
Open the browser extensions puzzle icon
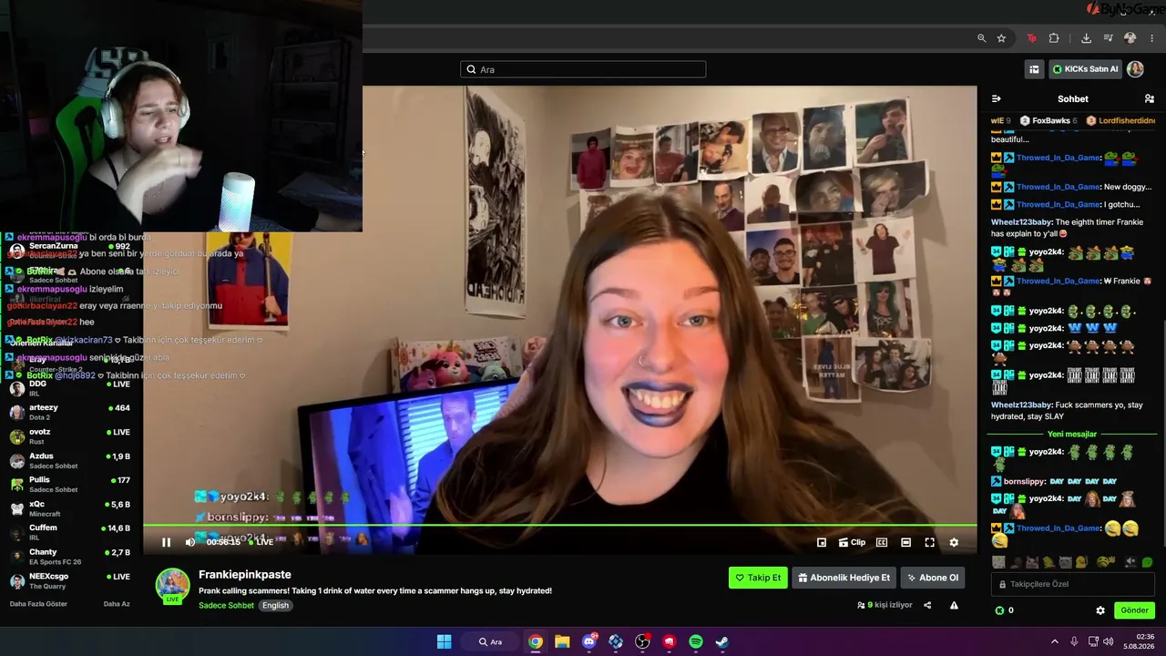point(1054,38)
